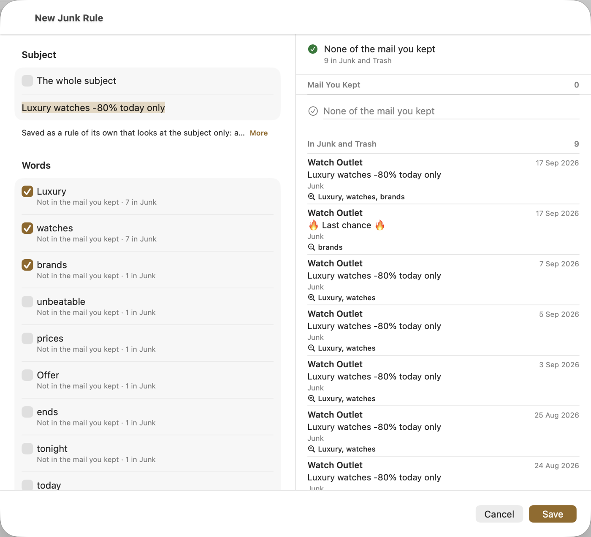The image size is (591, 537).
Task: Open Watch Outlet message dated 25 Aug 2026
Action: [443, 431]
